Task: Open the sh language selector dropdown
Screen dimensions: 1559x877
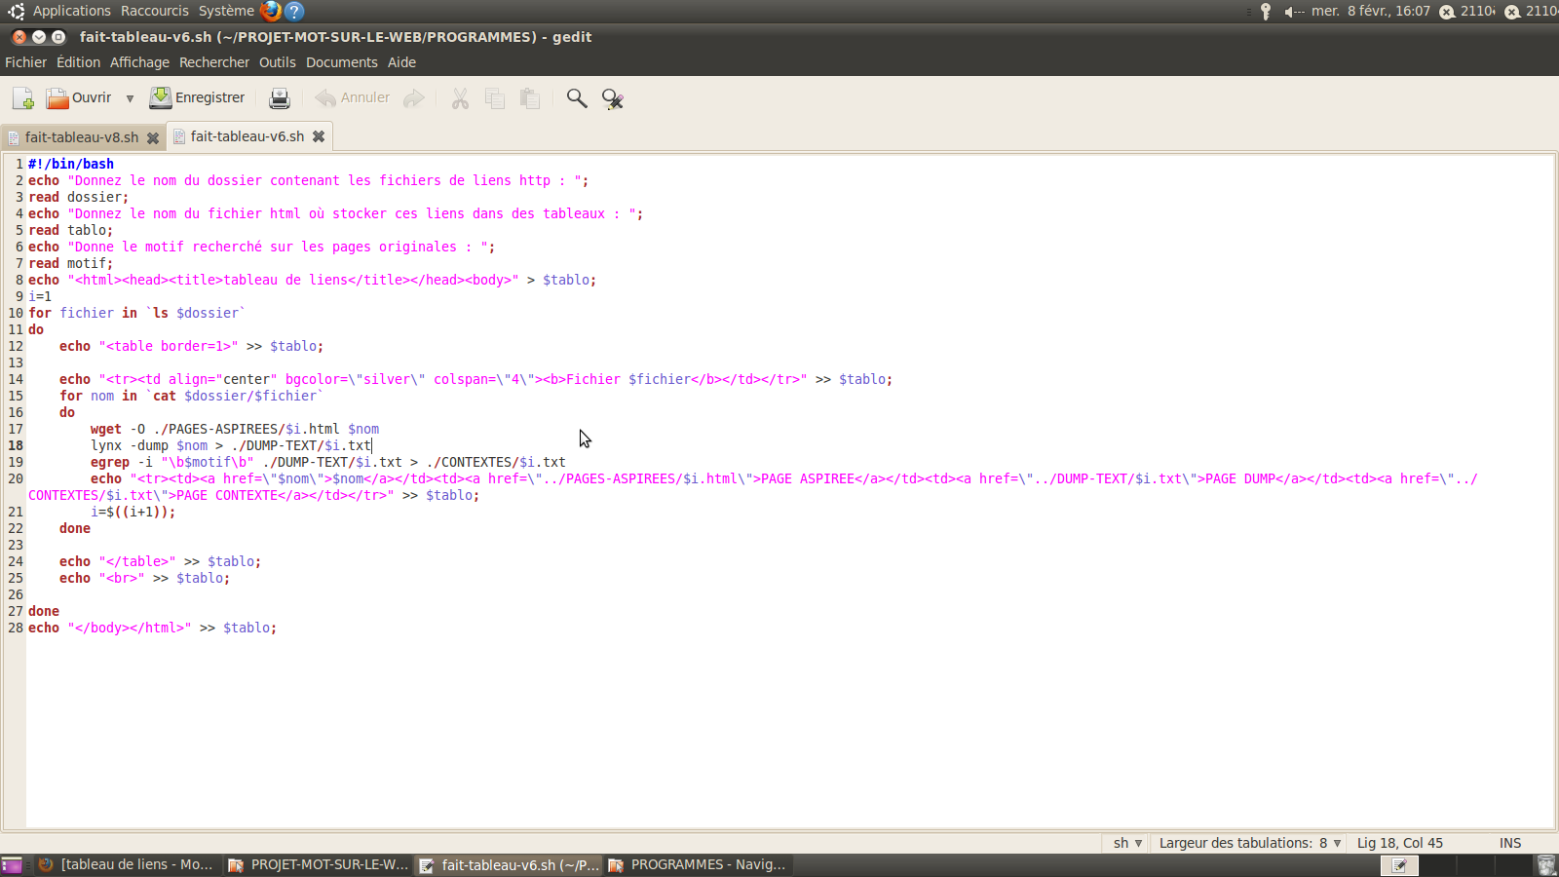Action: 1127,843
